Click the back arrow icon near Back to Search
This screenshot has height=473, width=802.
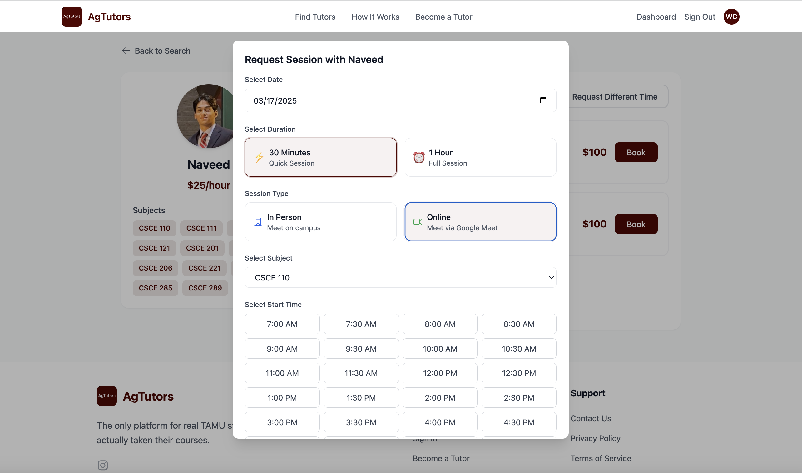(126, 51)
